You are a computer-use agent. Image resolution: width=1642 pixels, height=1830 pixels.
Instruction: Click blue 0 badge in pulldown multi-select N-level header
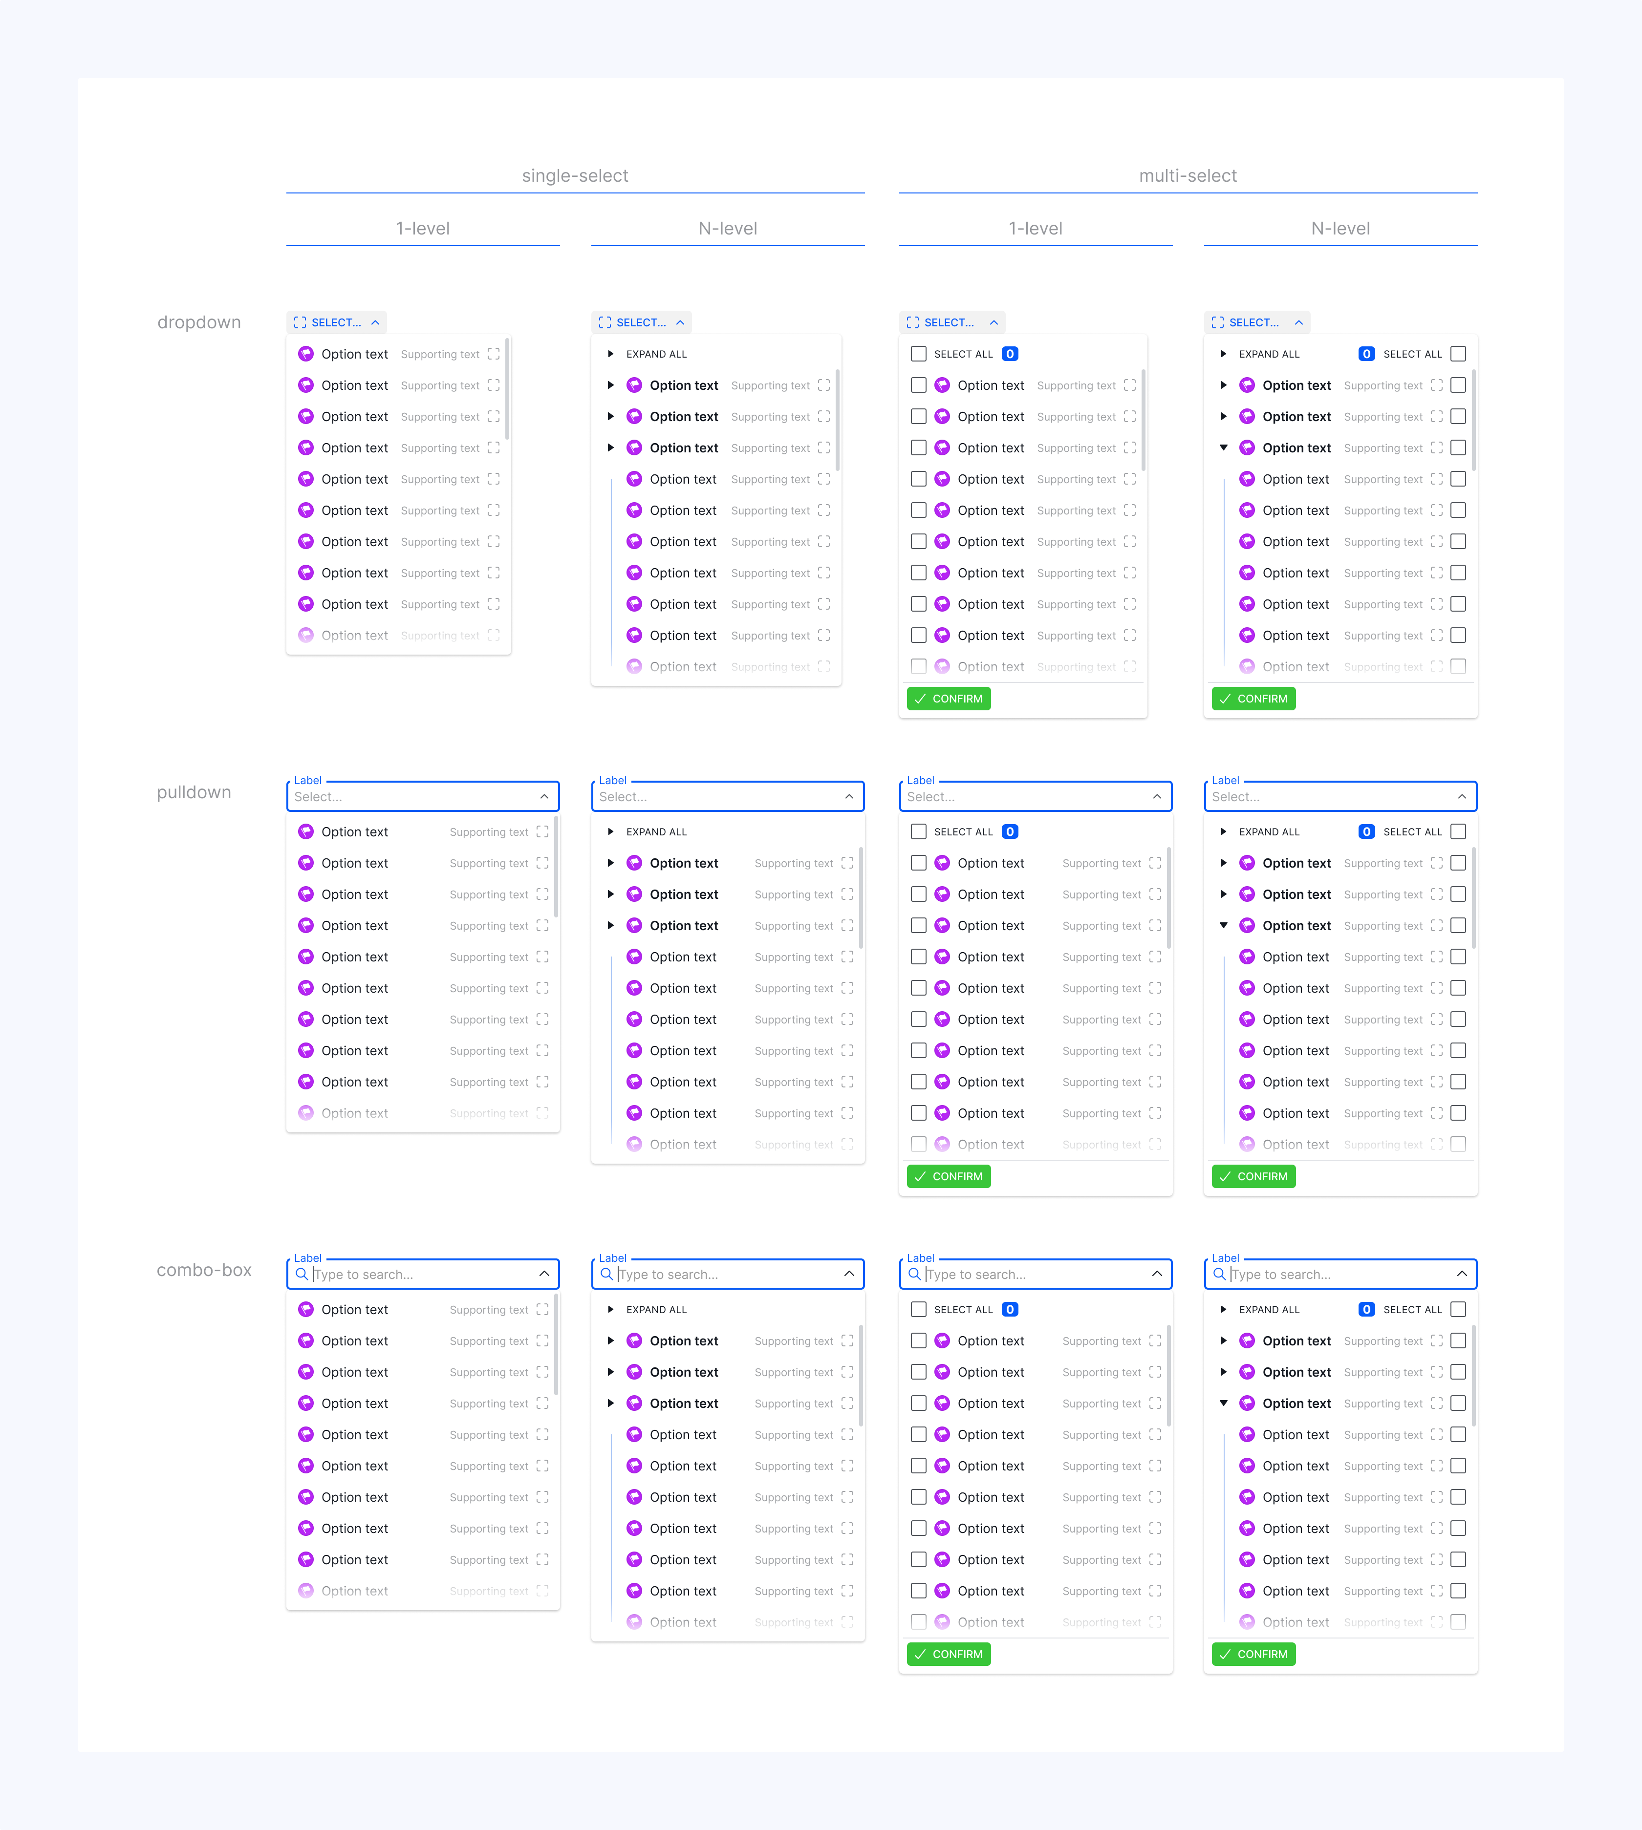(1366, 831)
